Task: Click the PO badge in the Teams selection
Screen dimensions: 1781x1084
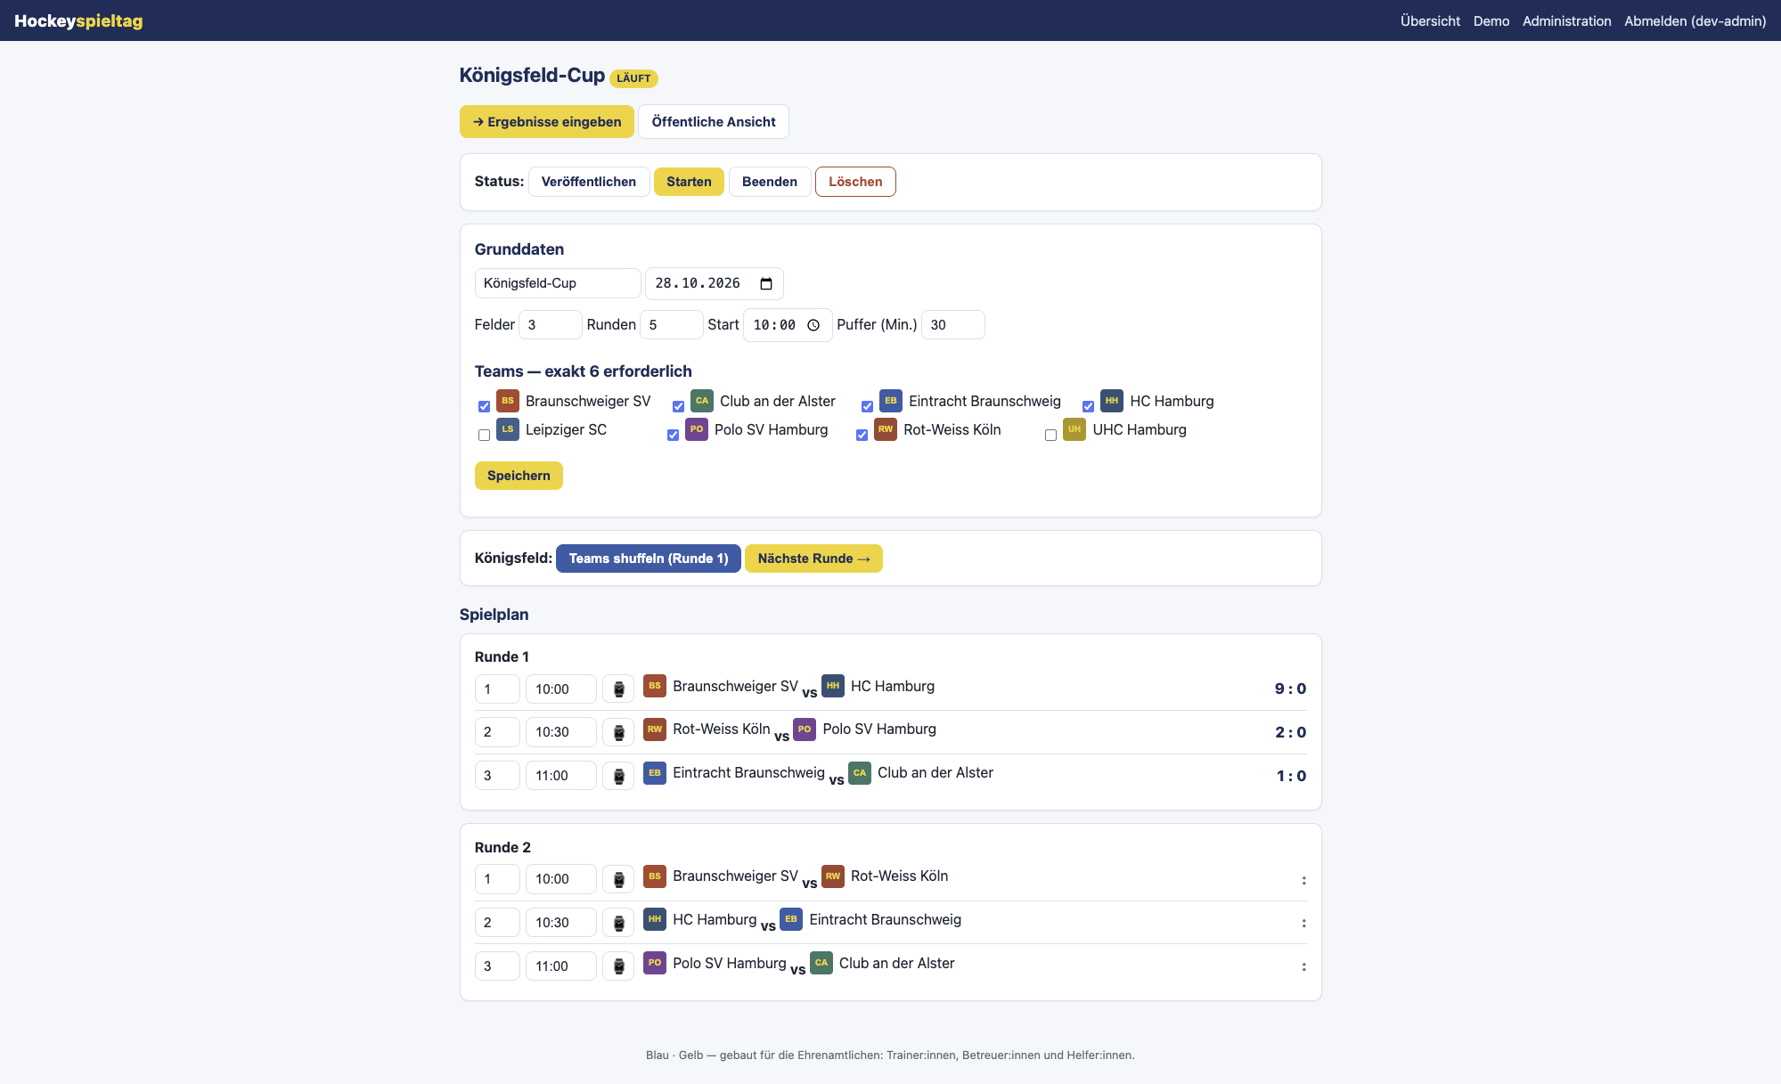Action: [697, 429]
